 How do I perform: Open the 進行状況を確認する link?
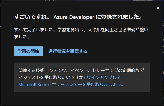click(68, 51)
